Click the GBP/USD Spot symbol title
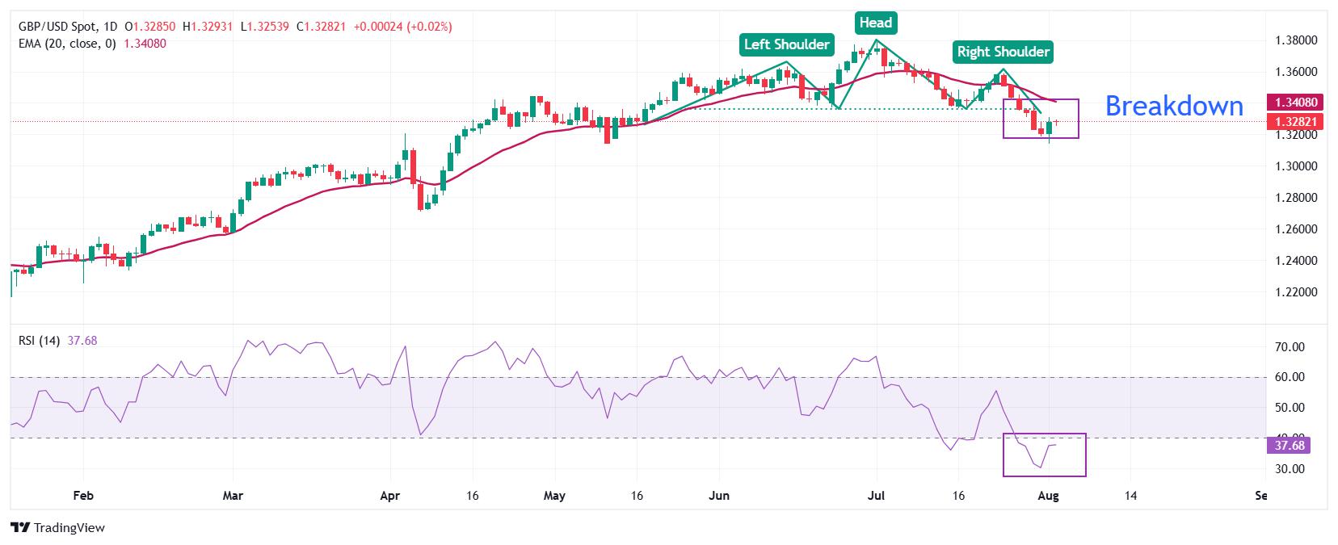Image resolution: width=1338 pixels, height=545 pixels. pos(53,27)
